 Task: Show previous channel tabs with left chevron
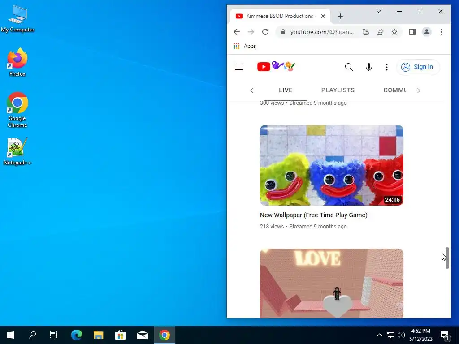(252, 90)
